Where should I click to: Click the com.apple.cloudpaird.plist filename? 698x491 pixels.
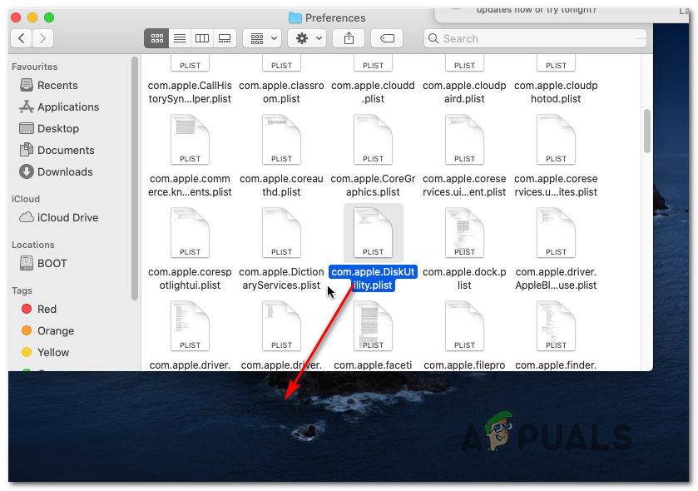point(464,92)
